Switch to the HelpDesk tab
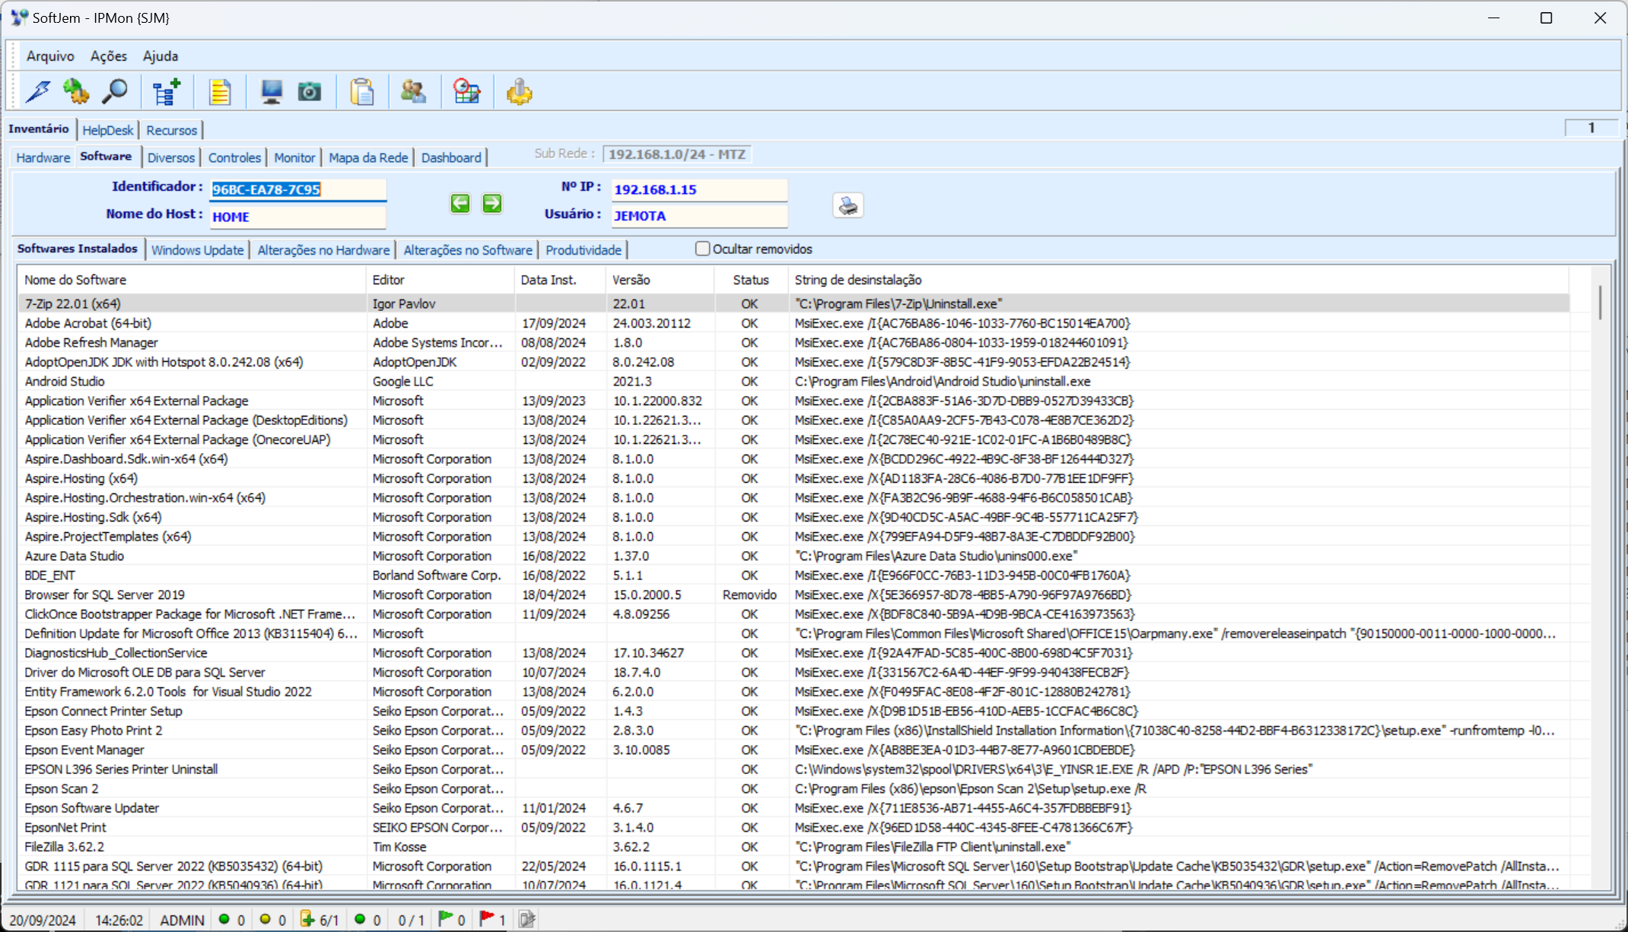 point(108,130)
